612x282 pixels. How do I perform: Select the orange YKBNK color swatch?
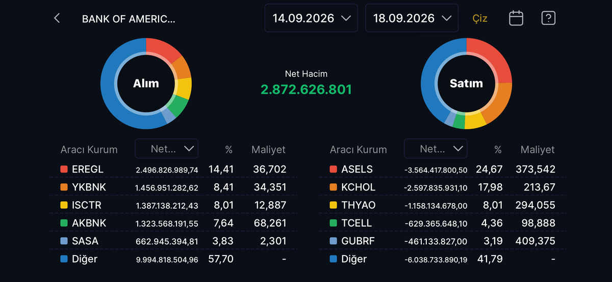pyautogui.click(x=64, y=187)
